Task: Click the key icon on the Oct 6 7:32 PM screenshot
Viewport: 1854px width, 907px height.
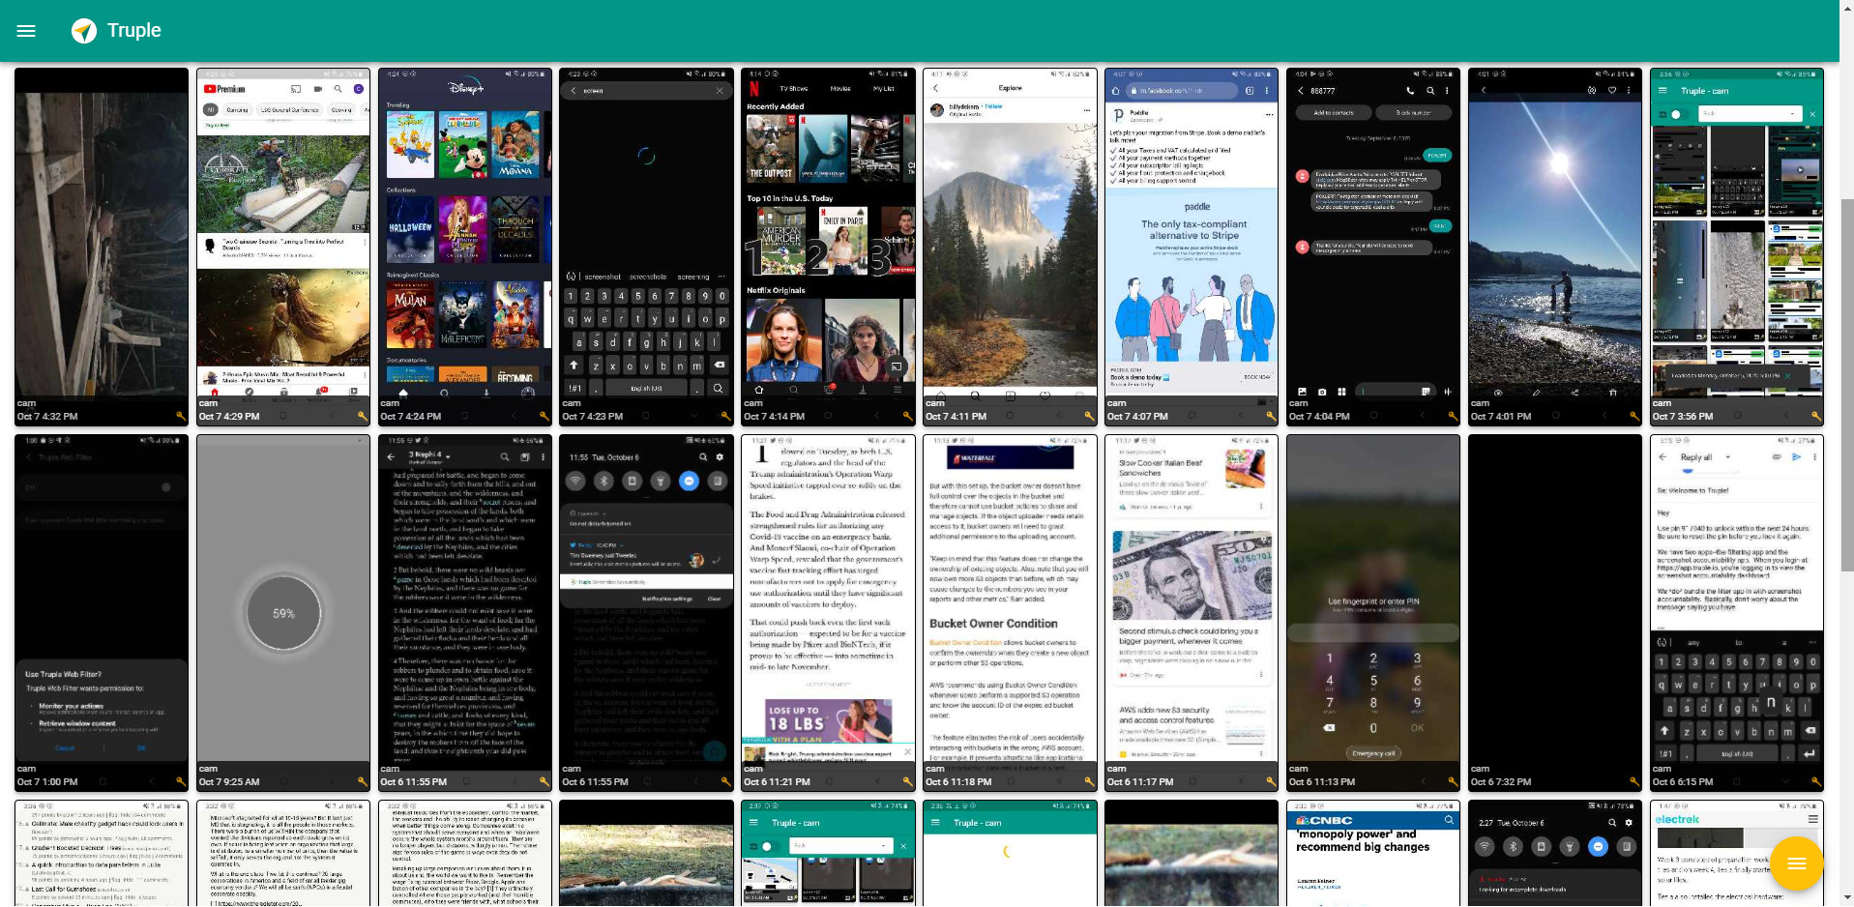Action: point(1634,781)
